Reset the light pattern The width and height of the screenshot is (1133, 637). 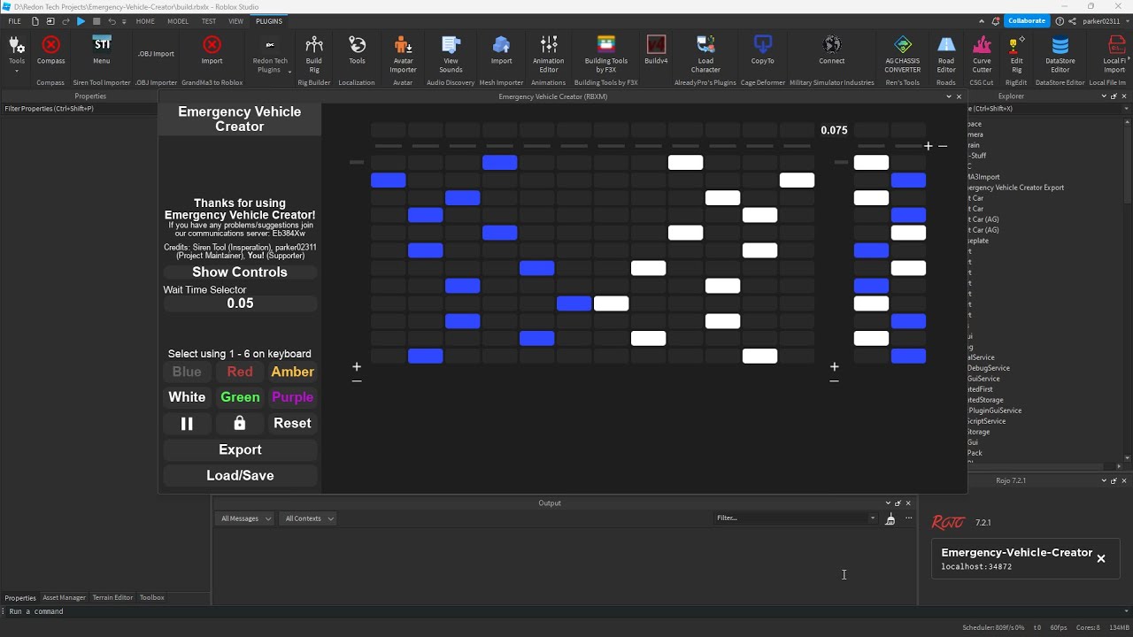tap(292, 423)
